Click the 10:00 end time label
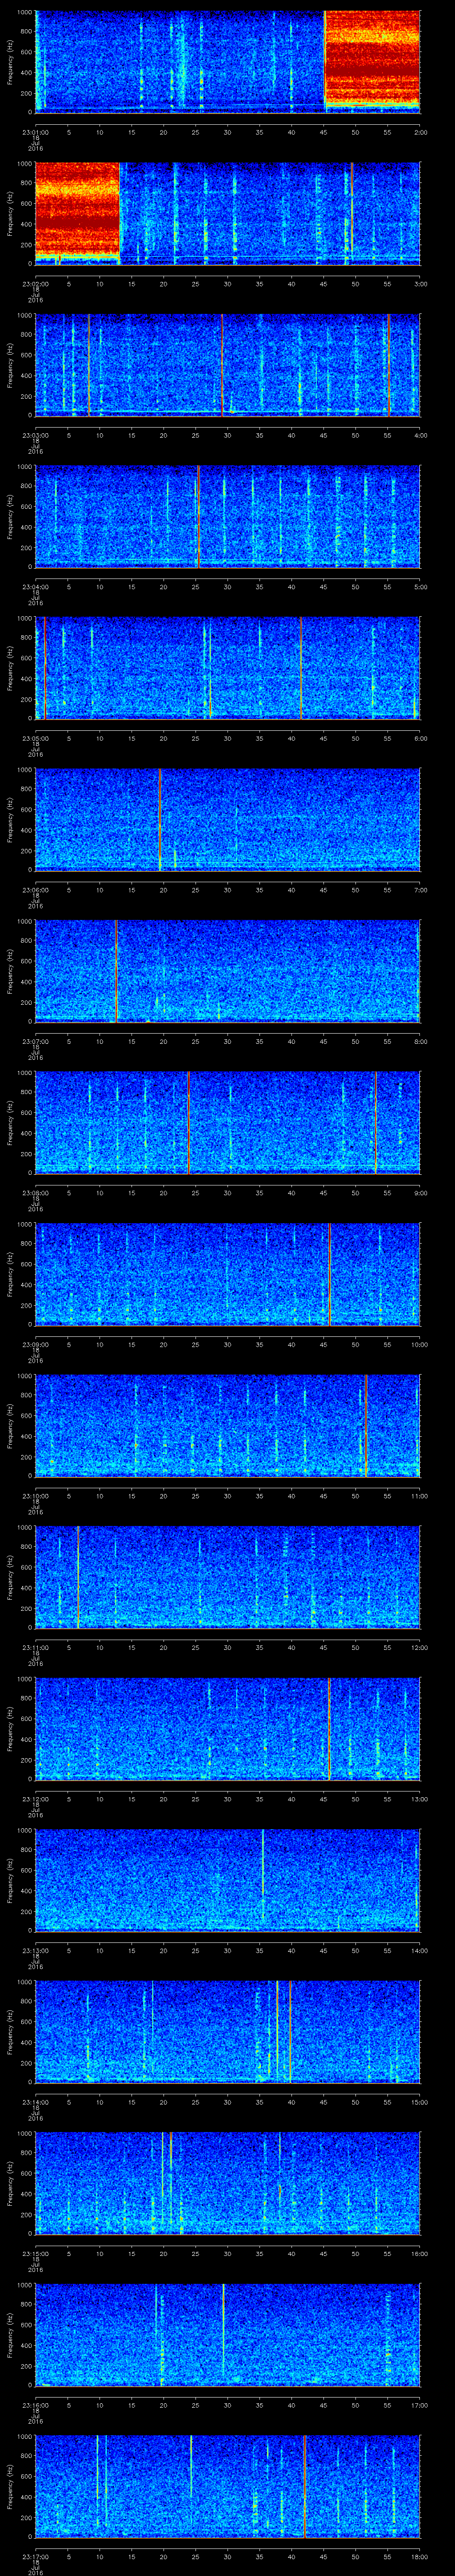The width and height of the screenshot is (455, 2576). 420,1345
